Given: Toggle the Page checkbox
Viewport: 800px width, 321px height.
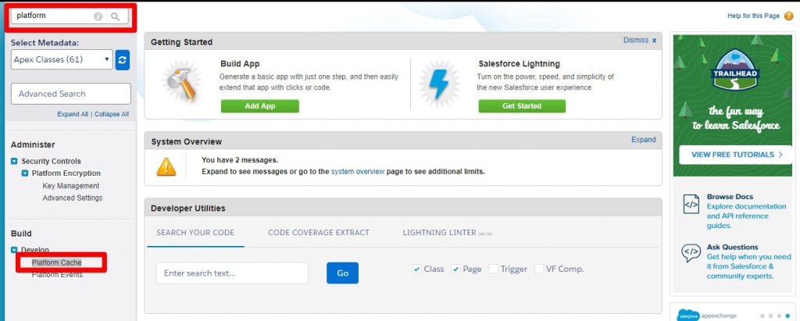Looking at the screenshot, I should (x=455, y=269).
